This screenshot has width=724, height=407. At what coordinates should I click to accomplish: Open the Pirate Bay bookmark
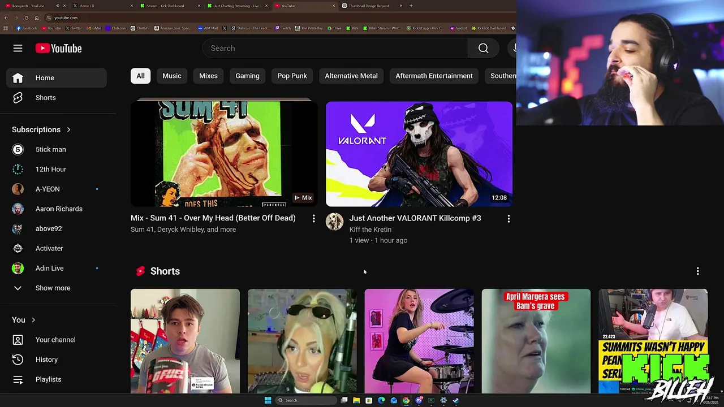309,28
